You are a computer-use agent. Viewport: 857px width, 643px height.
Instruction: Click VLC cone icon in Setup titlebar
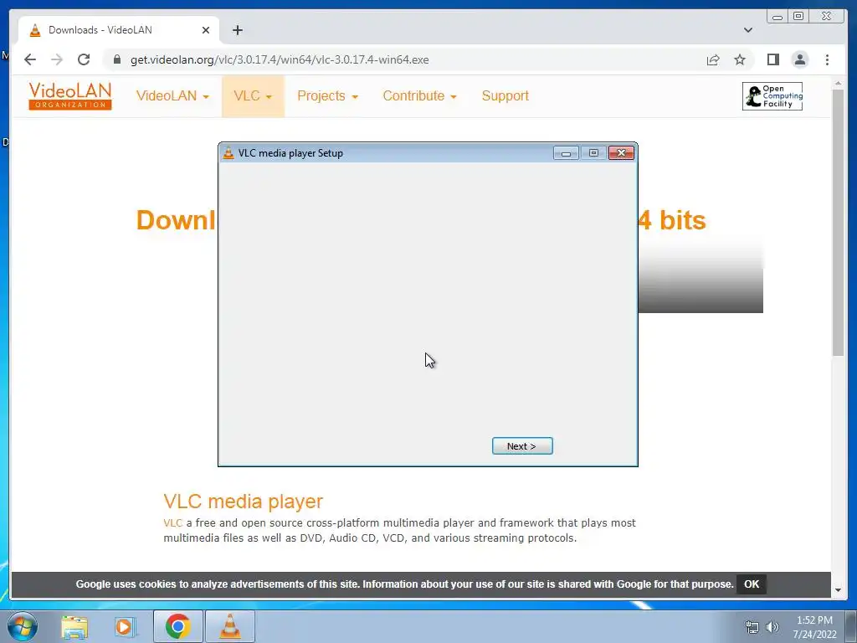tap(228, 153)
